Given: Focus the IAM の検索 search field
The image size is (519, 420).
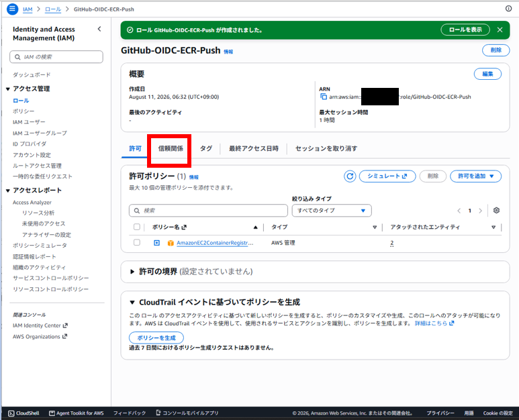Looking at the screenshot, I should pos(56,57).
